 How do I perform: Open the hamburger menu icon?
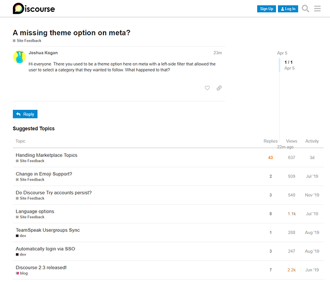click(317, 8)
